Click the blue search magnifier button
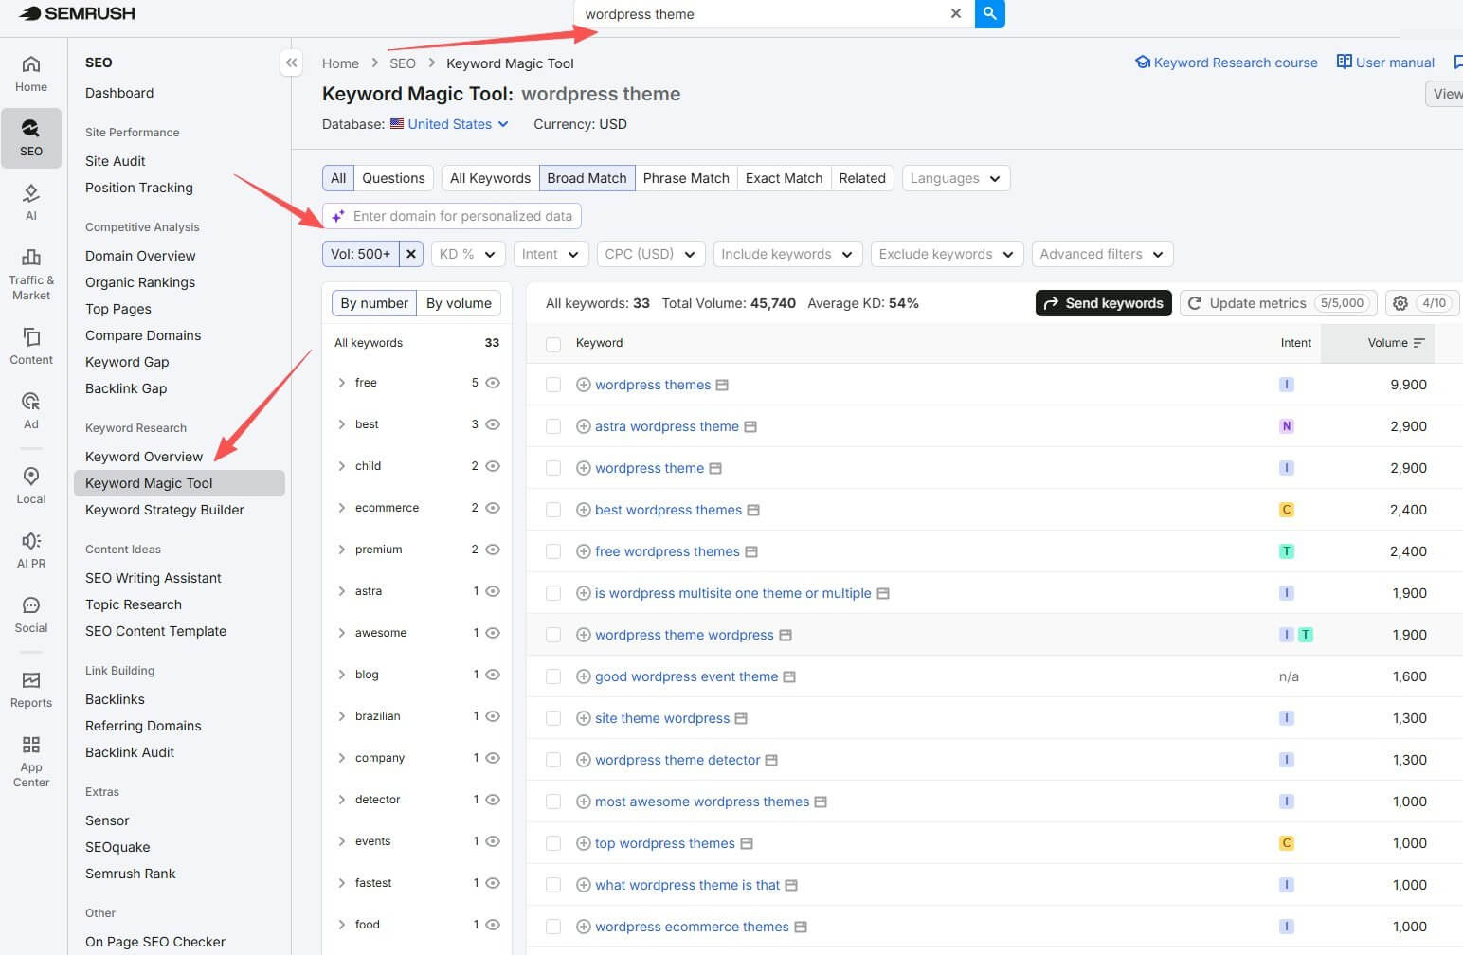Screen dimensions: 1463x955 [x=989, y=13]
